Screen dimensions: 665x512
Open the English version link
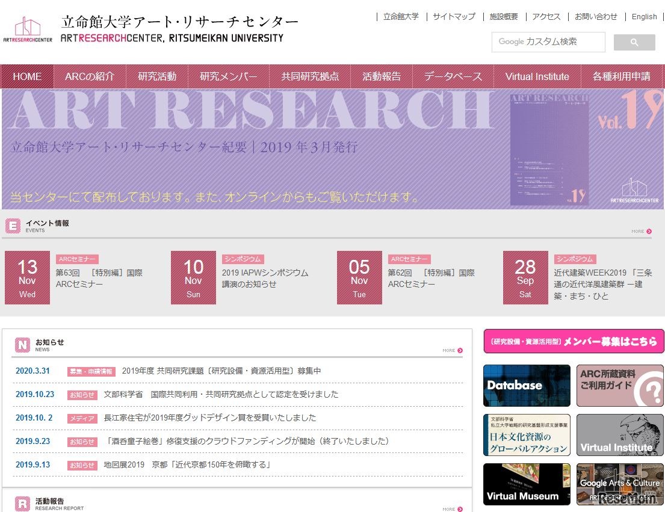(x=643, y=17)
